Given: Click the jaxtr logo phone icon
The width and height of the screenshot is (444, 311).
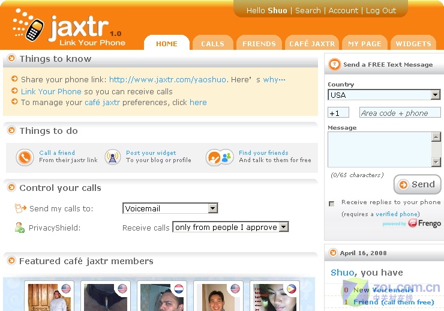Looking at the screenshot, I should tap(35, 29).
